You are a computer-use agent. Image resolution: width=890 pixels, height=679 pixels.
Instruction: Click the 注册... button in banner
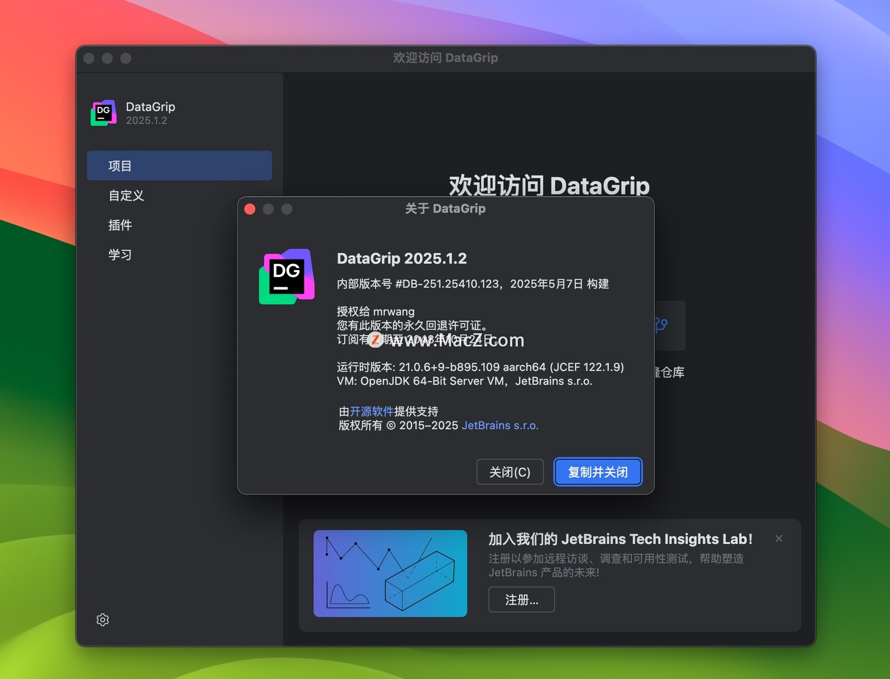click(521, 599)
